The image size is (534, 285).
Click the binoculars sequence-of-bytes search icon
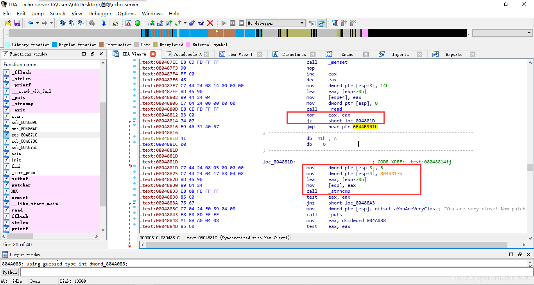pyautogui.click(x=81, y=23)
